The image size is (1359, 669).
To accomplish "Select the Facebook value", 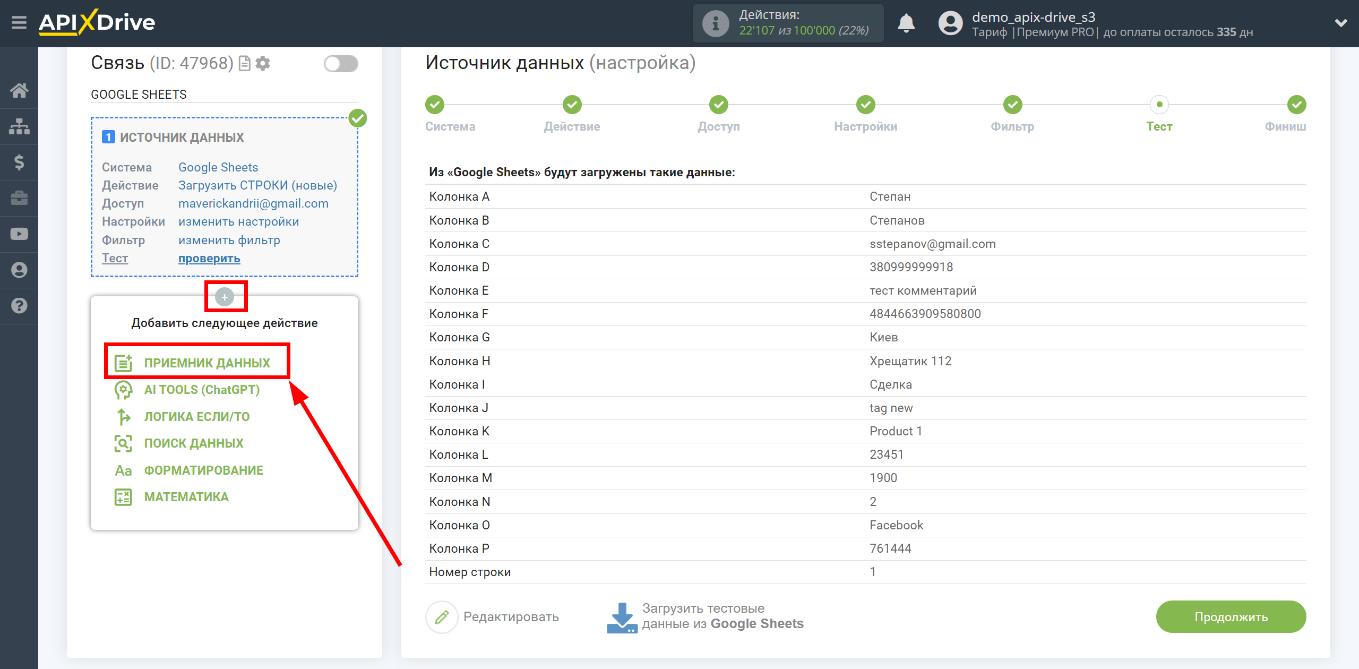I will point(896,525).
